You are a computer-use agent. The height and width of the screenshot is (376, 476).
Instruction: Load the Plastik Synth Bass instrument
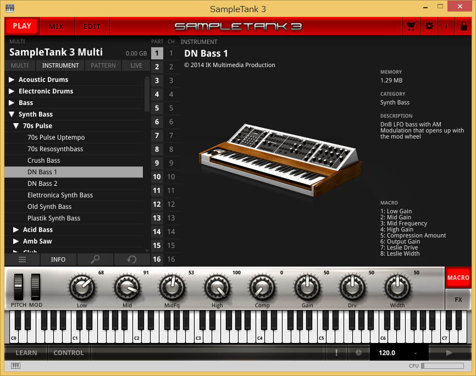[74, 218]
